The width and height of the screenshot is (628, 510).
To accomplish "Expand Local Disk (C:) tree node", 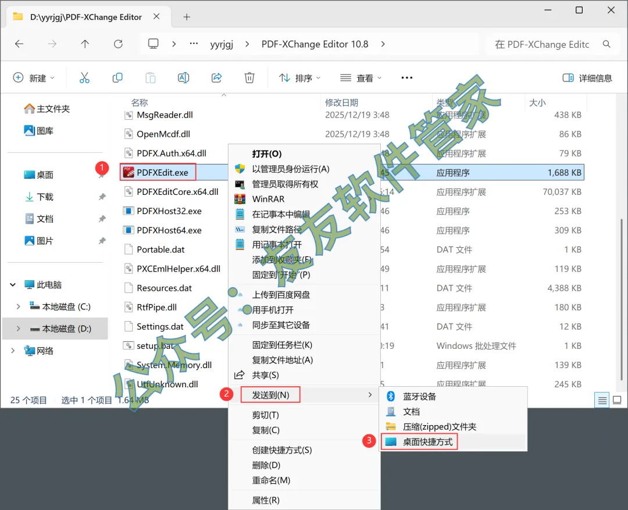I will click(x=18, y=307).
